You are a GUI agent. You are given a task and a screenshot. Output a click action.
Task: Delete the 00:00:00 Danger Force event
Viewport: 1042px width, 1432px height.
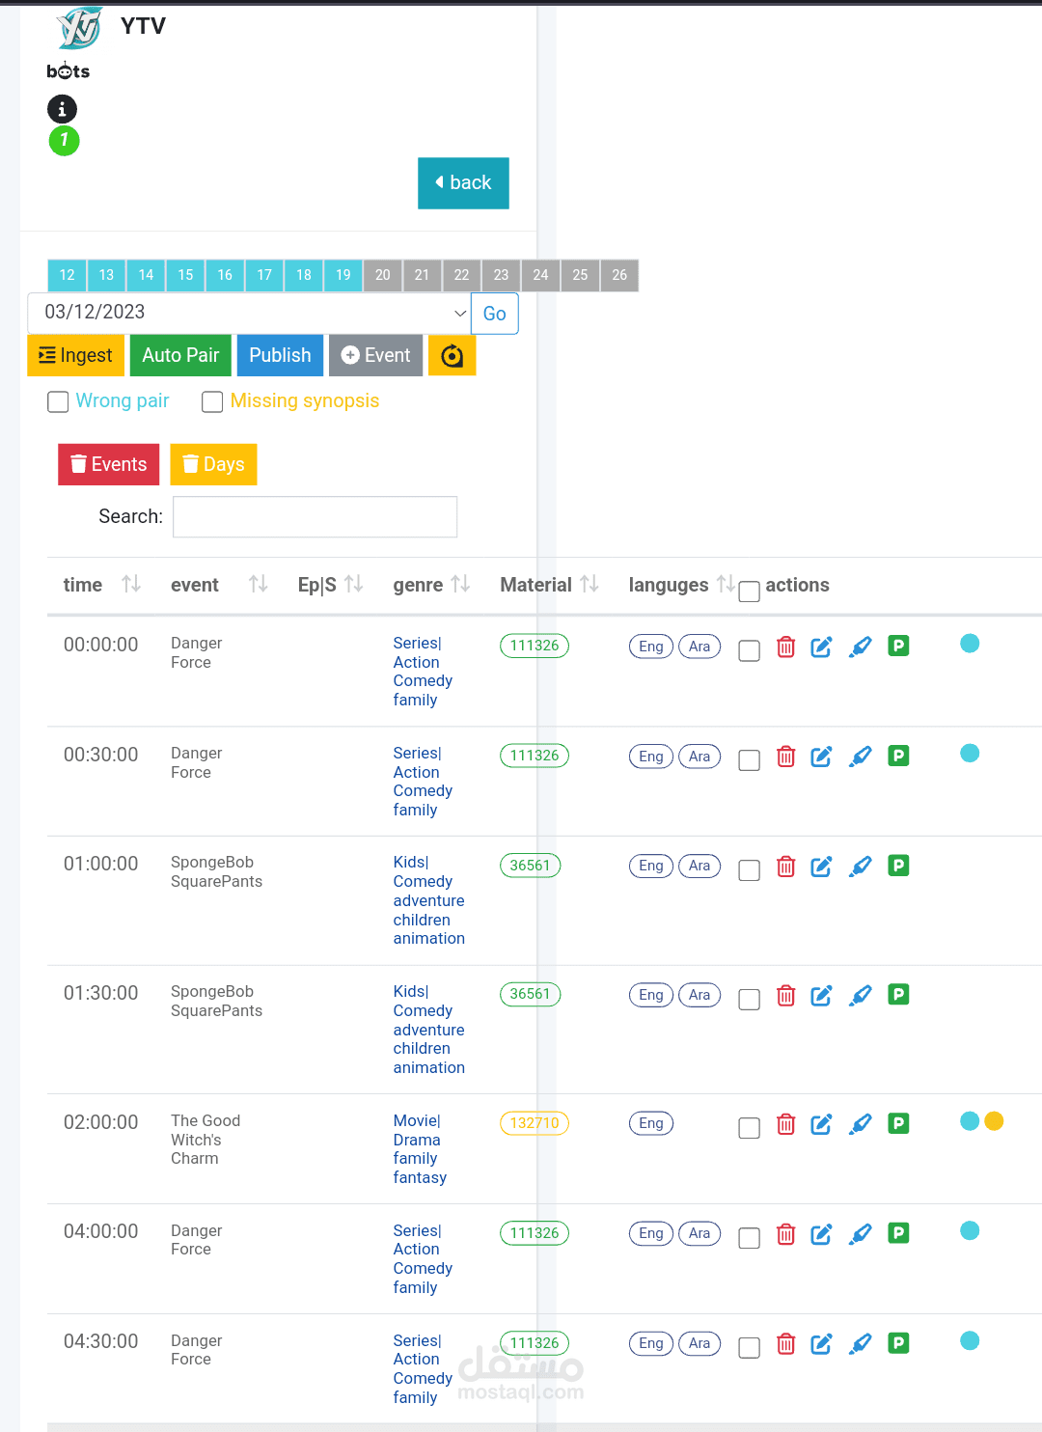(x=786, y=647)
